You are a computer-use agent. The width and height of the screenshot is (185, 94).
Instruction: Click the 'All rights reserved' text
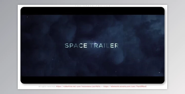pos(47,86)
